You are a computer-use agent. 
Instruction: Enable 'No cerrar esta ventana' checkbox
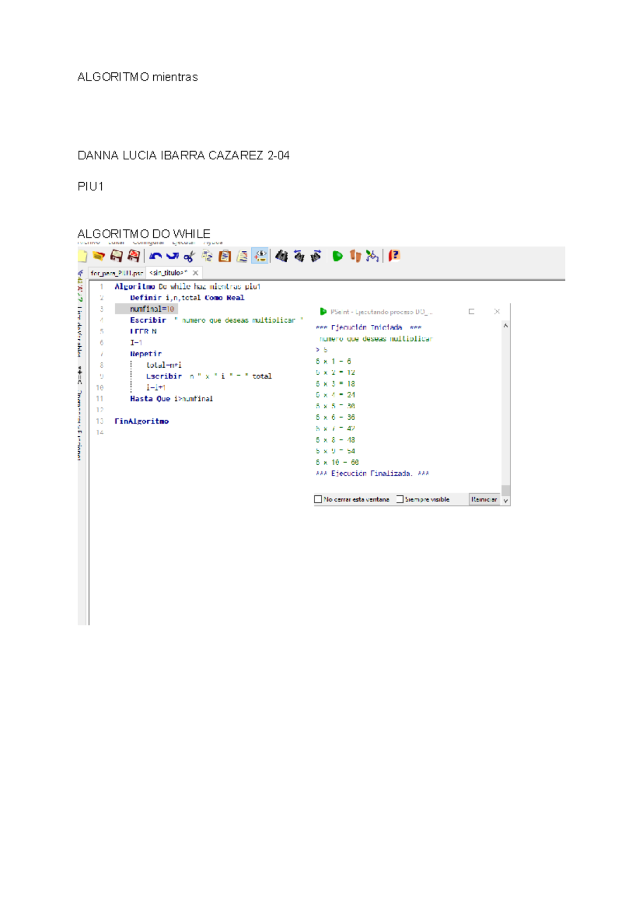318,500
